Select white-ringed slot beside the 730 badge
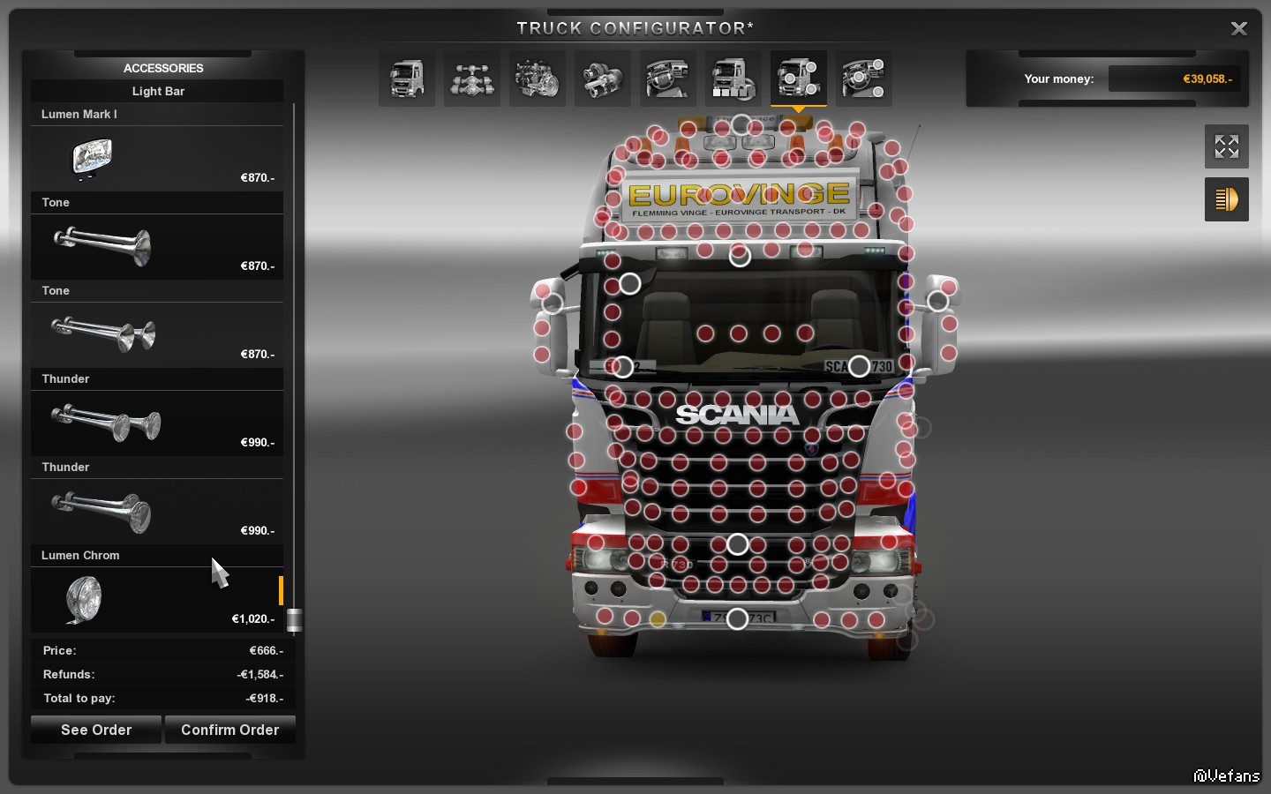The width and height of the screenshot is (1271, 794). 859,365
